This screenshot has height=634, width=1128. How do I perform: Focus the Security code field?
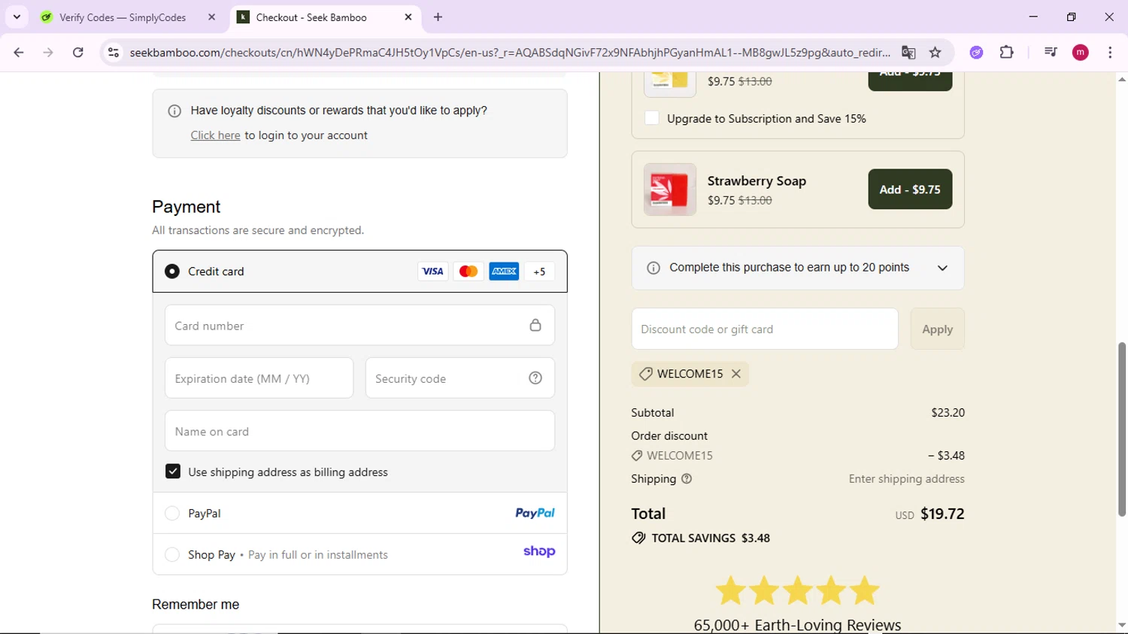point(459,378)
